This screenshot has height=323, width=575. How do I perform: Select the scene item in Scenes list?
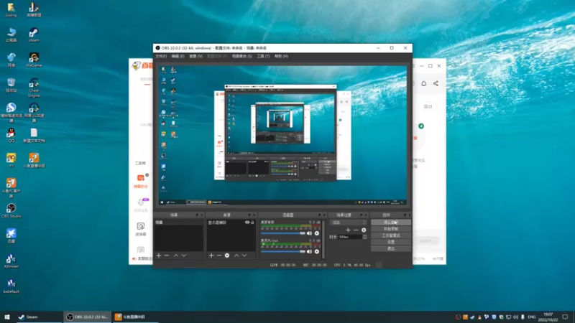tap(178, 223)
